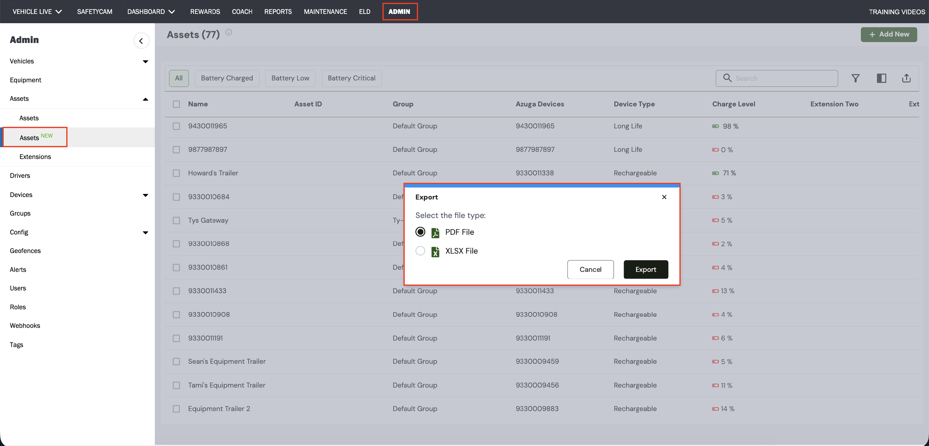Check the box for Howard's Trailer row
The image size is (929, 446).
[176, 173]
